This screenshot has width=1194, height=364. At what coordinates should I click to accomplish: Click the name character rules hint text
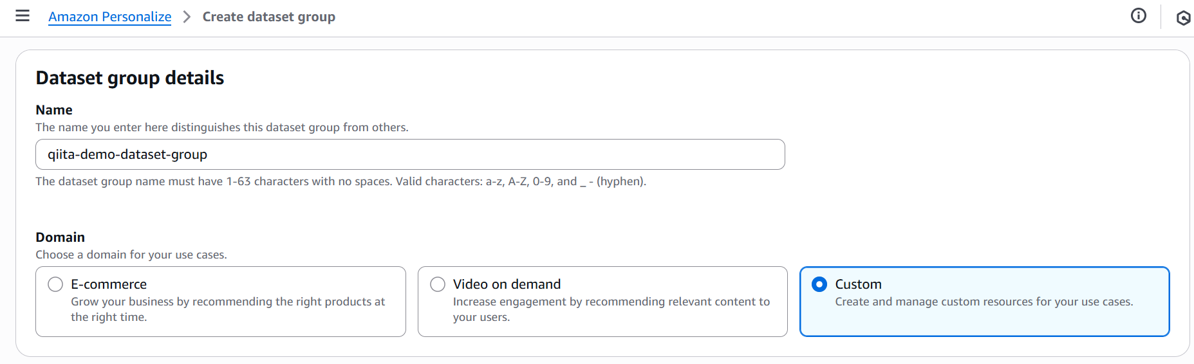click(340, 181)
